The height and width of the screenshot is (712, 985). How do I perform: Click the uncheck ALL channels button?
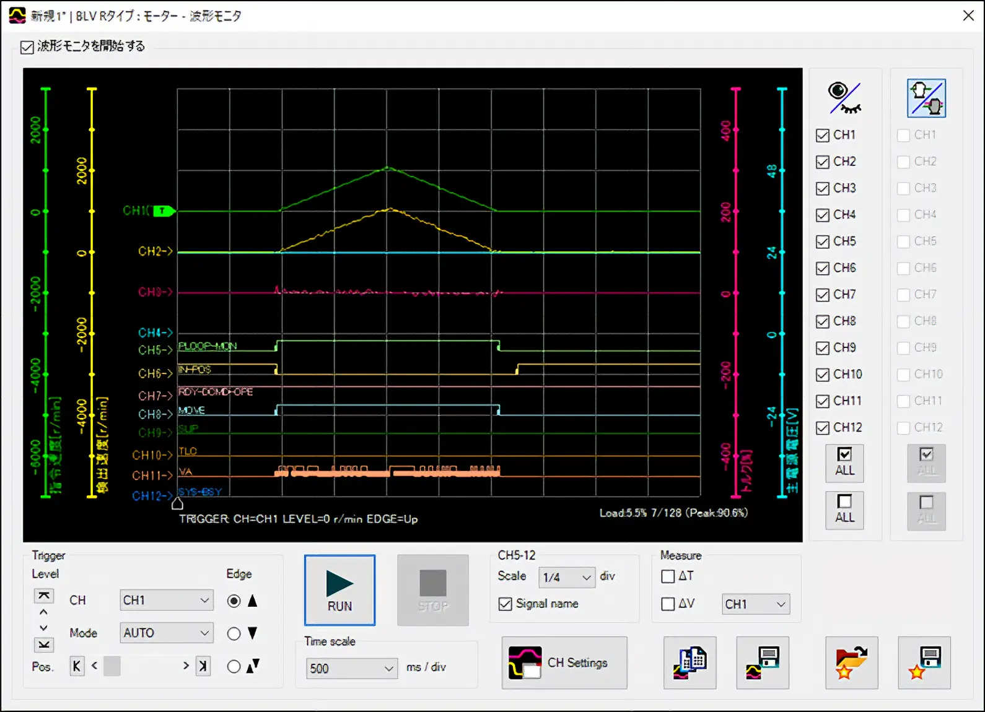click(844, 510)
